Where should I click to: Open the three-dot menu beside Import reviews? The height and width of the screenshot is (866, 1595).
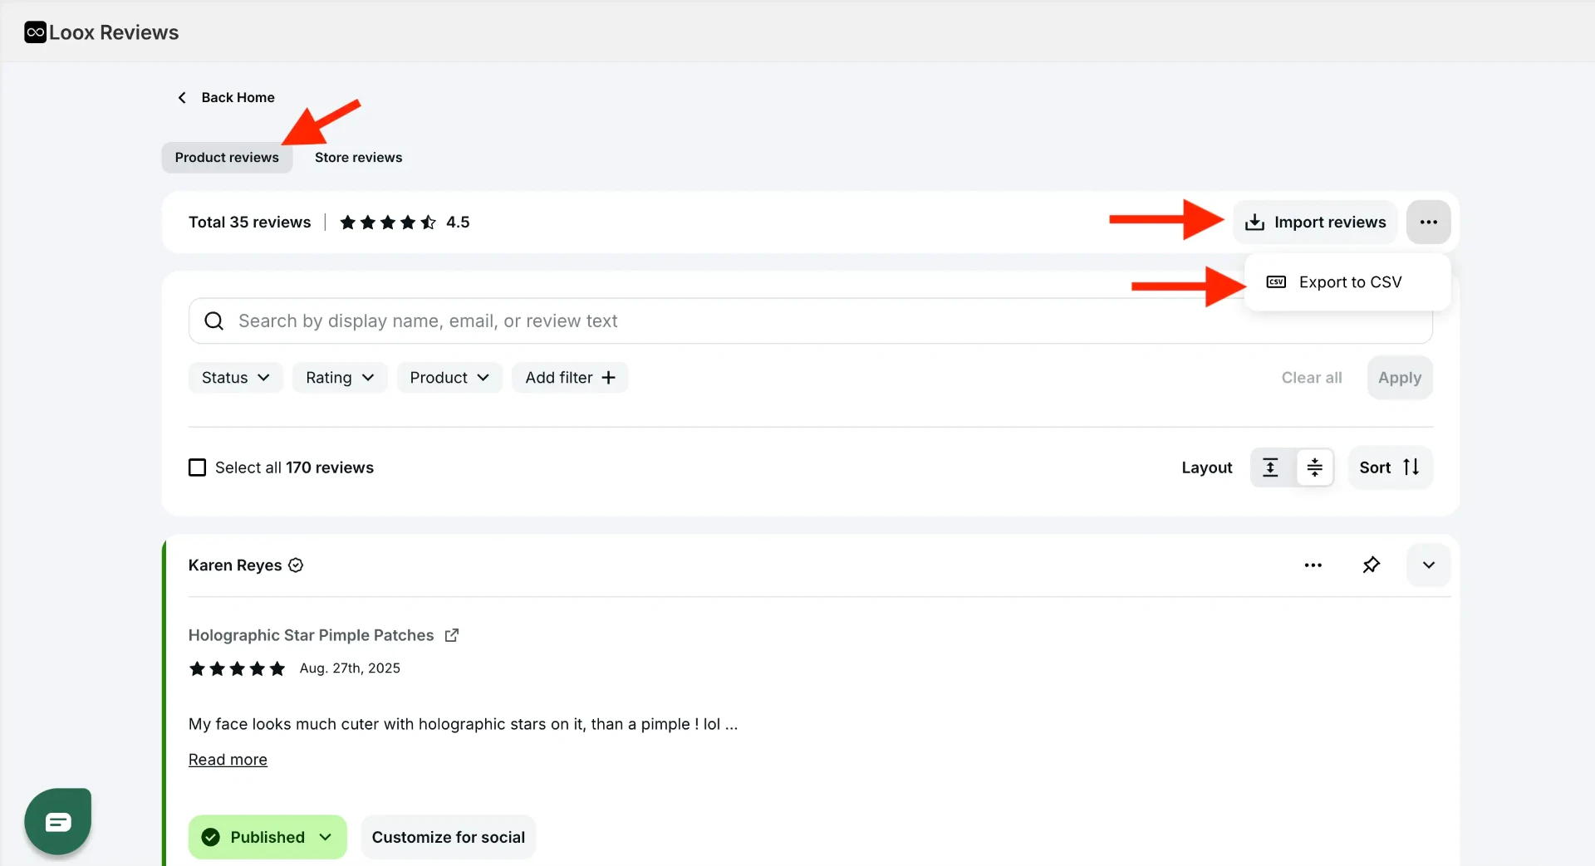[x=1428, y=222]
